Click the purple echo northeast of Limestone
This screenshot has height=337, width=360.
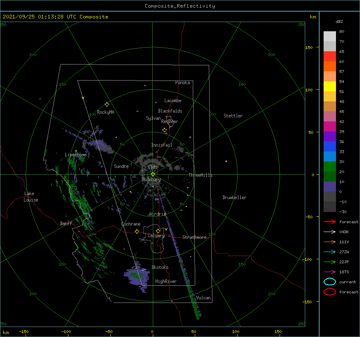100,145
